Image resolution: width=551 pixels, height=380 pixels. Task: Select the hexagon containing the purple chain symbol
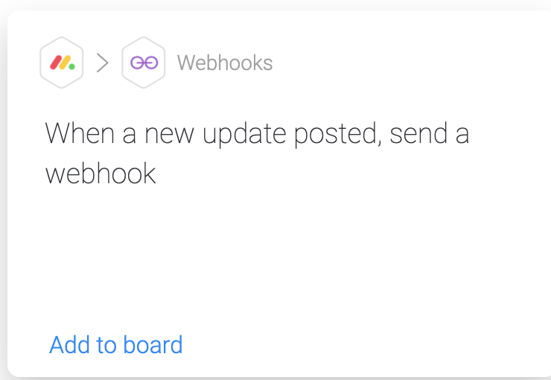pos(144,63)
